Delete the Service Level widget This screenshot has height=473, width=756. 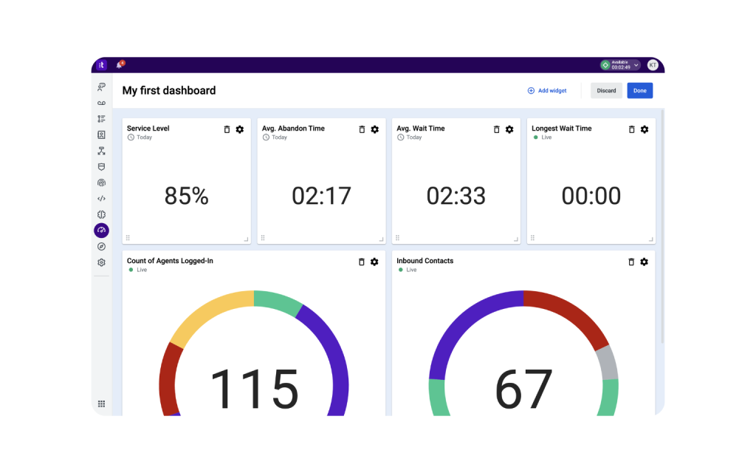point(227,129)
